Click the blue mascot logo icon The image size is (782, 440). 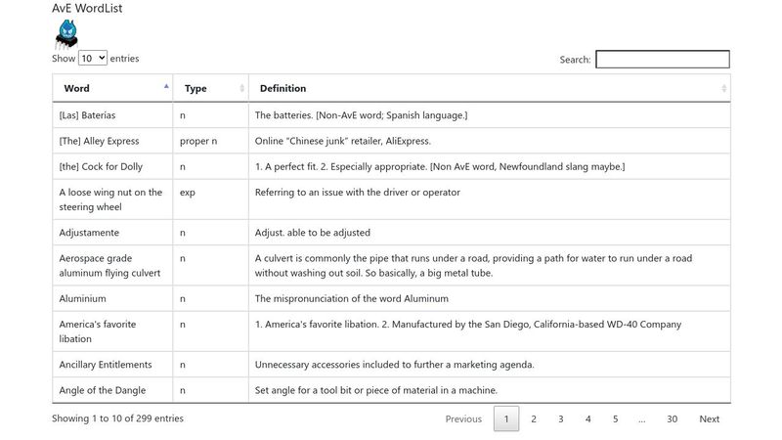(65, 34)
